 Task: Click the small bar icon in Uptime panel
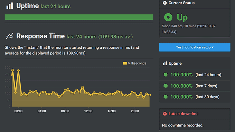click(165, 63)
